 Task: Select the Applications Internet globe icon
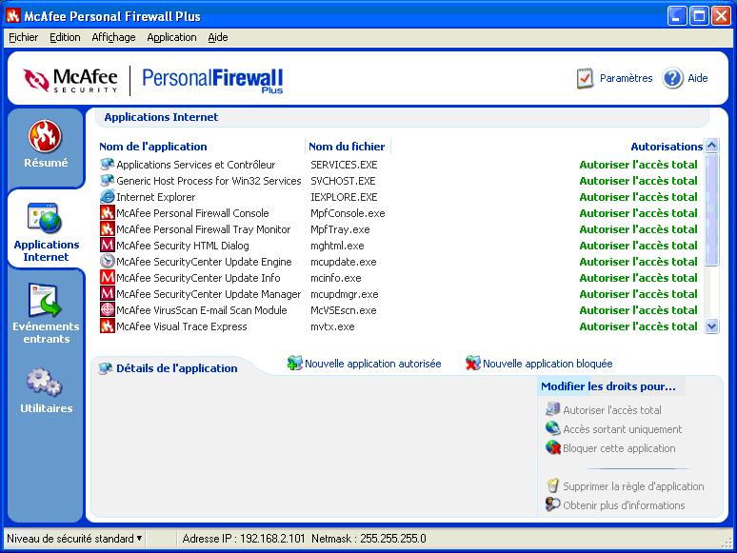(x=45, y=218)
